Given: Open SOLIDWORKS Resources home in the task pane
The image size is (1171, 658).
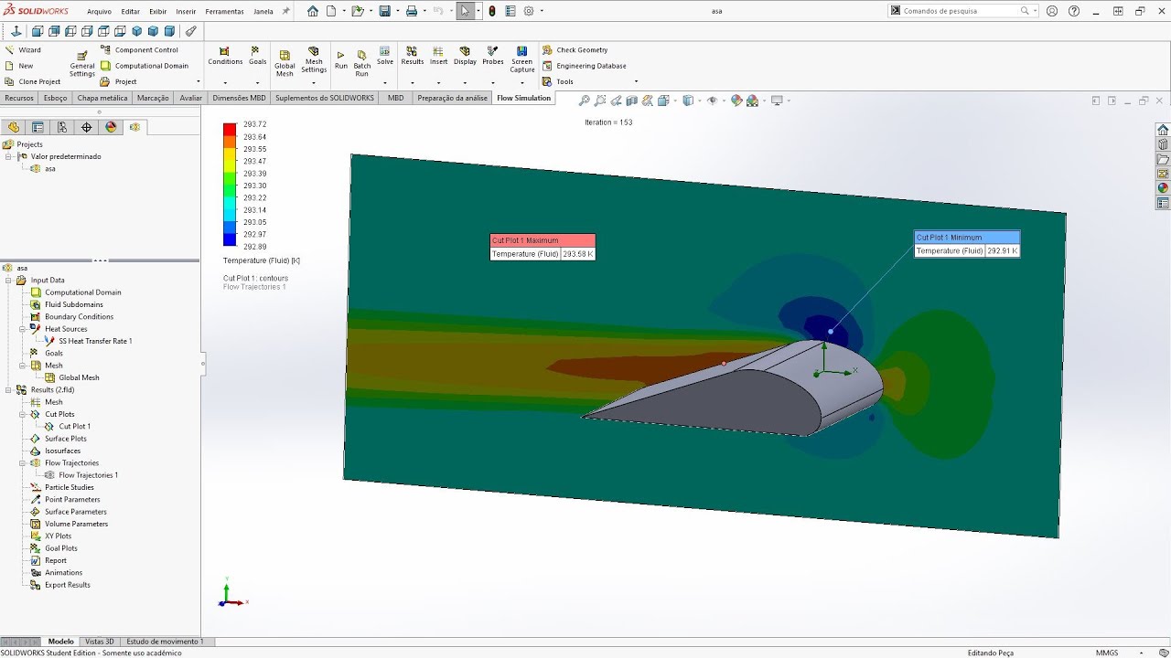Looking at the screenshot, I should pos(1163,130).
